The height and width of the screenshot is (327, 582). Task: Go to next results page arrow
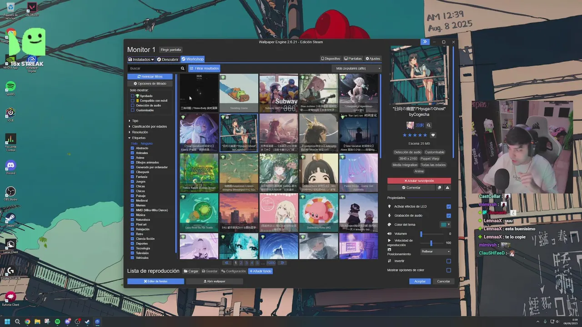pyautogui.click(x=282, y=263)
